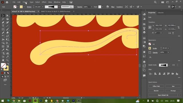Screen dimensions: 183x103
Task: Expand the Width Profile dropdown in Properties
Action: coord(169,65)
